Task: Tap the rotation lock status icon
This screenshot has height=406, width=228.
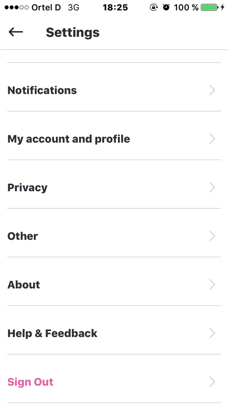Action: click(x=154, y=7)
